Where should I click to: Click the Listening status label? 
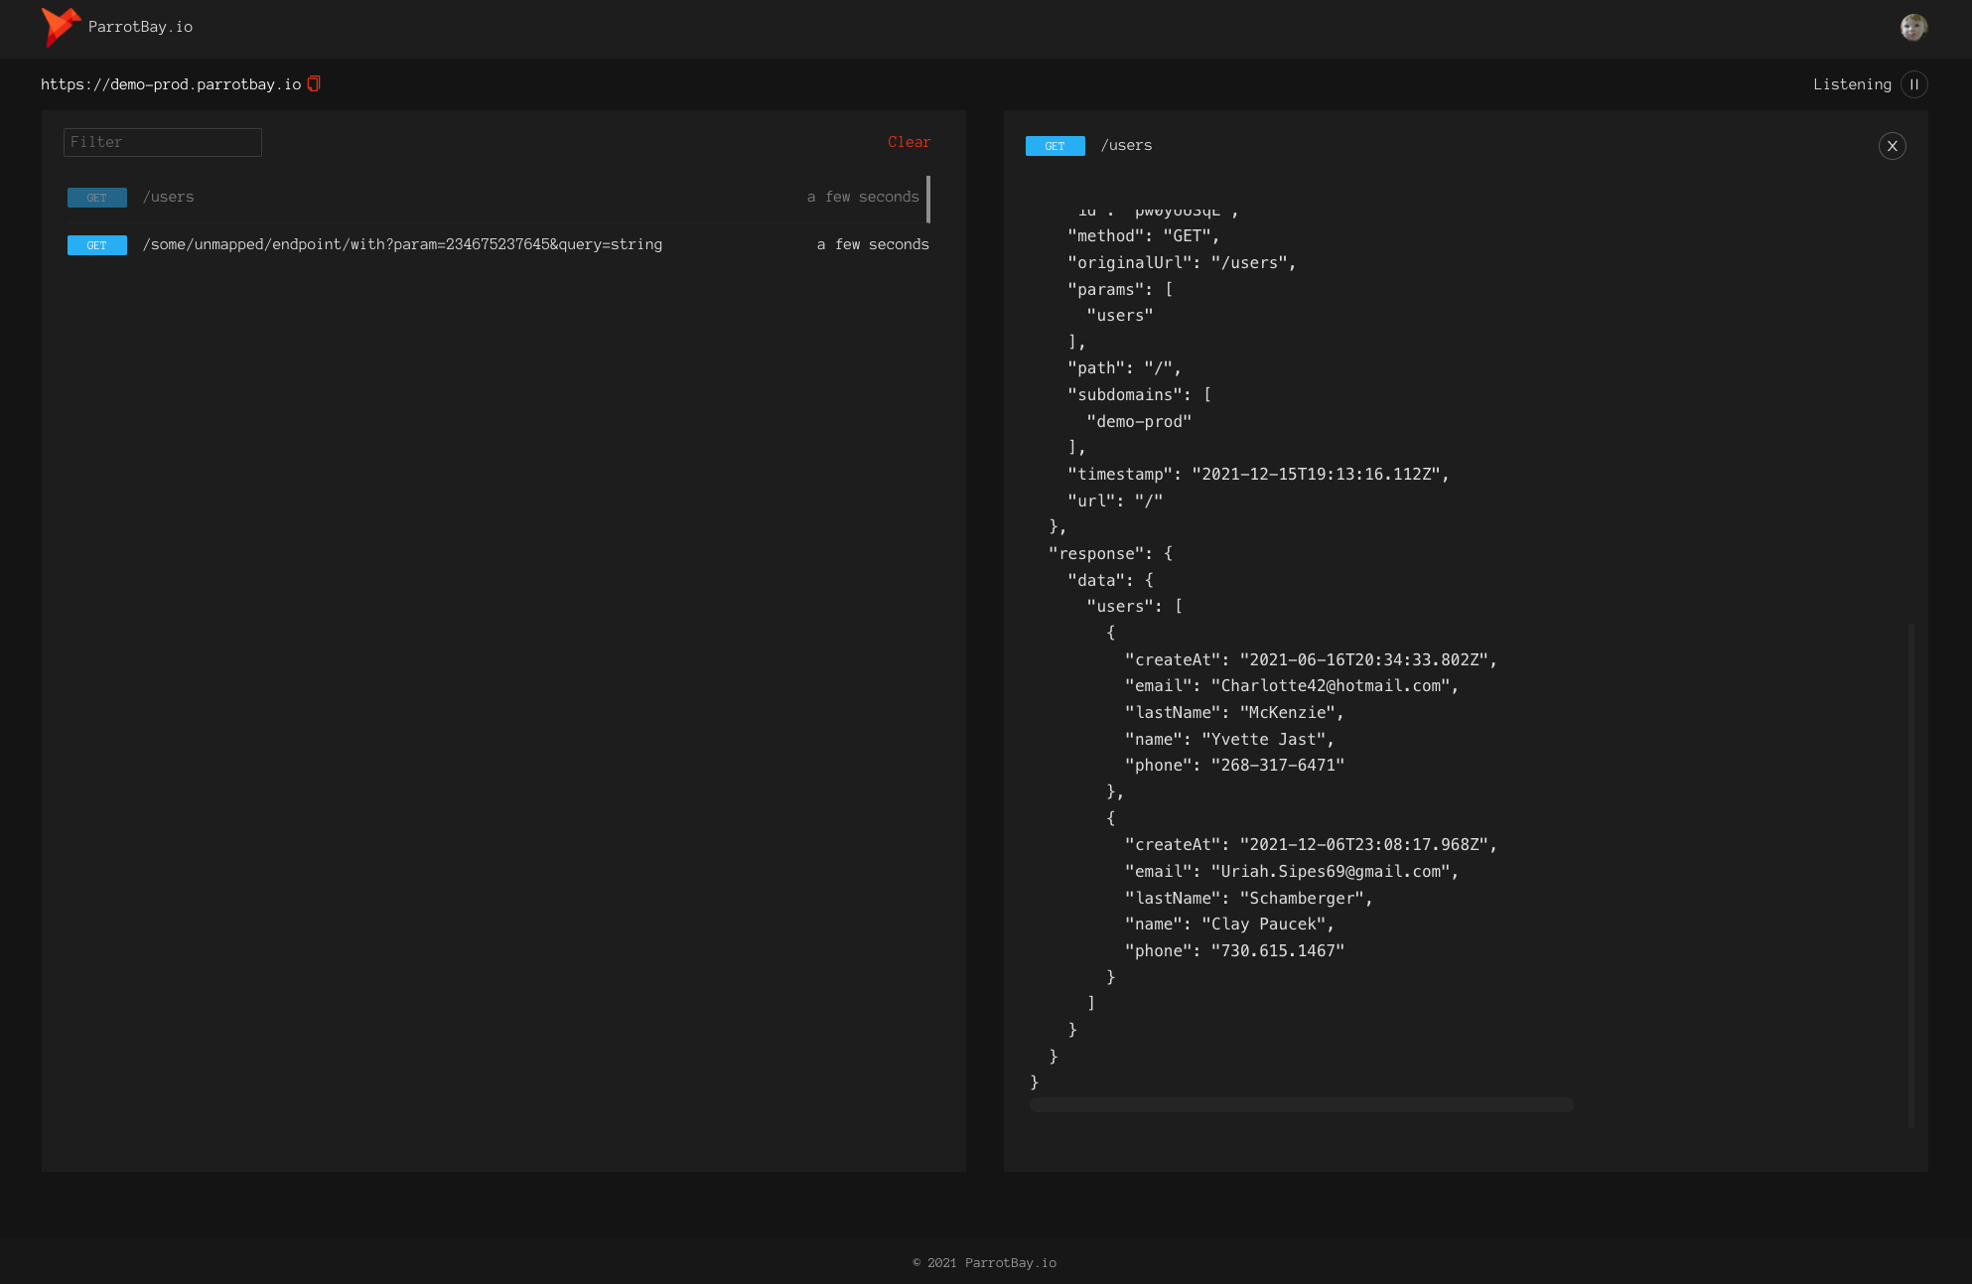(1852, 84)
